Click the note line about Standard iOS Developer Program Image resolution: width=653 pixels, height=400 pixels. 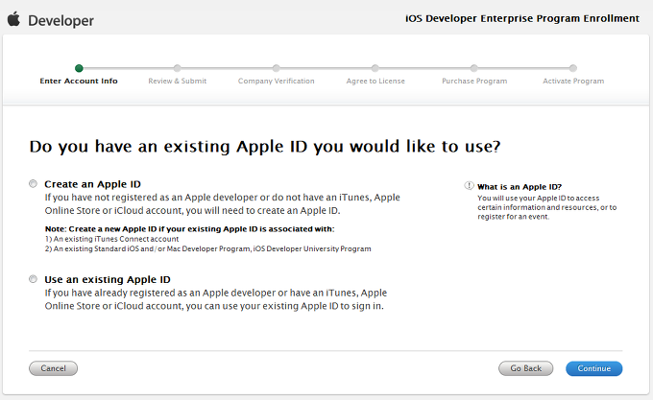[x=207, y=248]
